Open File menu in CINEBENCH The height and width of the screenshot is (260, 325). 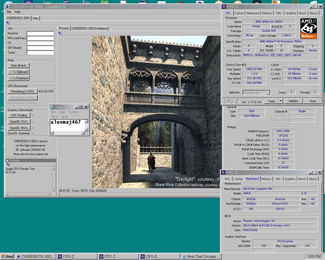(9, 12)
